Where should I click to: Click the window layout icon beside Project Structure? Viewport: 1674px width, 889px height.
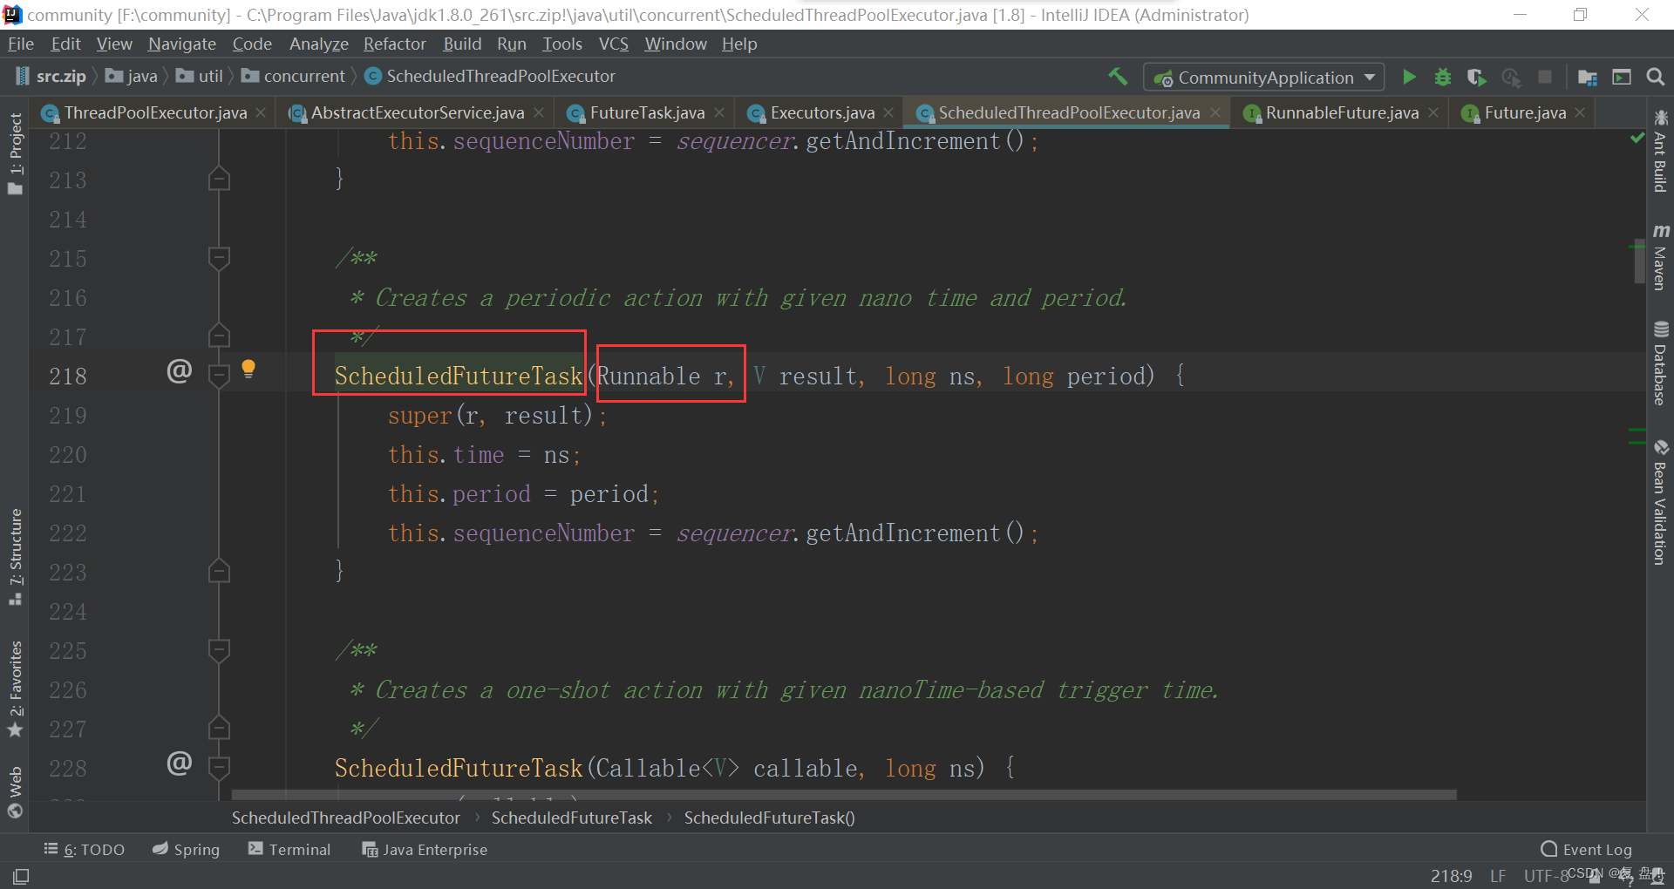pyautogui.click(x=1622, y=77)
